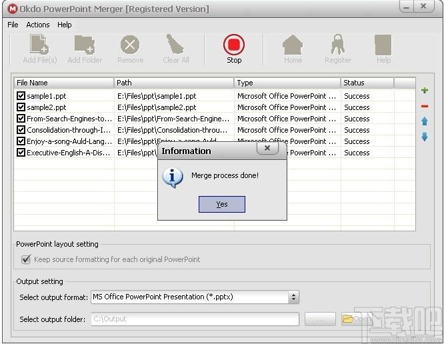Select the sample1.ppt file name

pos(47,96)
